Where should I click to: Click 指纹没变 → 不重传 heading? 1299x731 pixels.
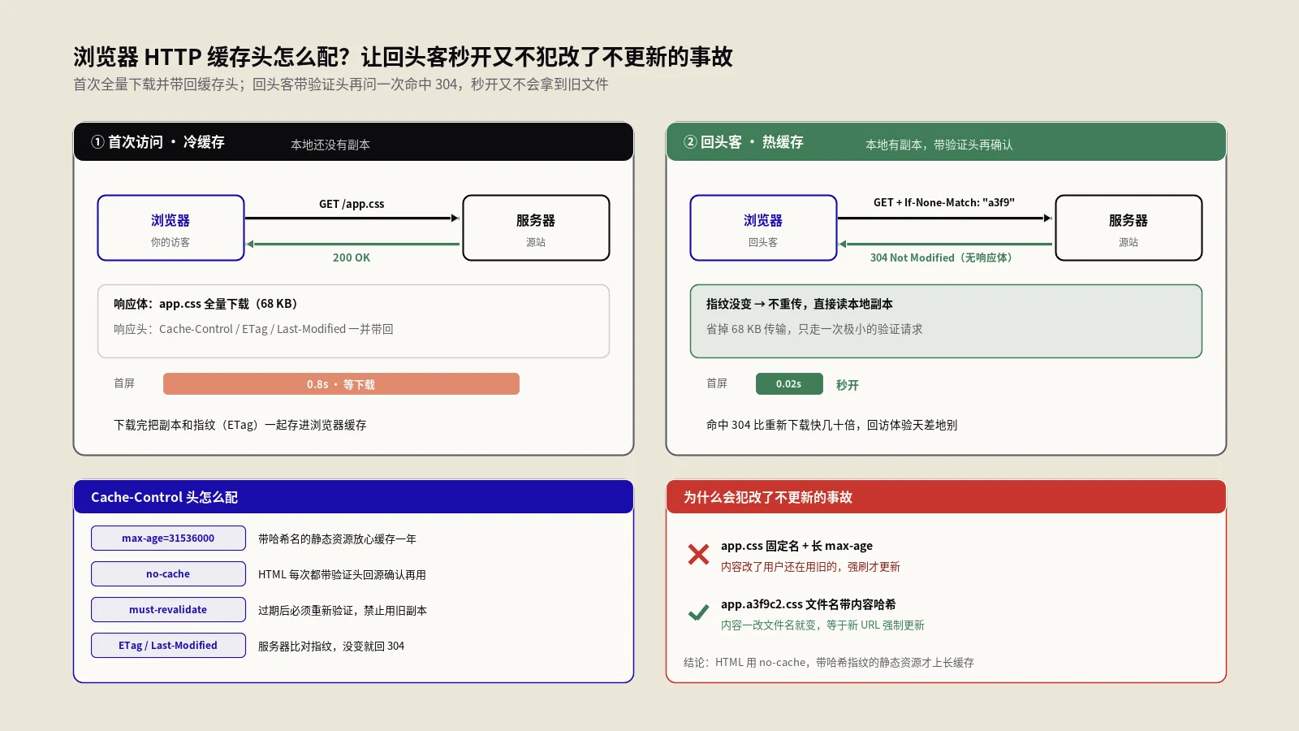click(799, 304)
